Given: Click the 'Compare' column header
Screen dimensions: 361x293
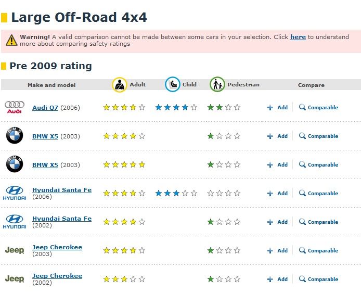Looking at the screenshot, I should tap(311, 85).
